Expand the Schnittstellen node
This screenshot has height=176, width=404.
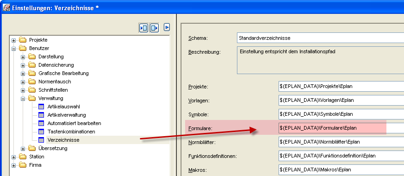click(x=23, y=90)
